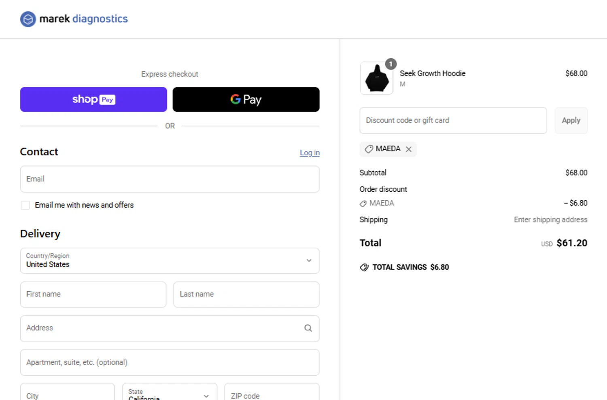The image size is (607, 400).
Task: Click the Subtotal label
Action: point(373,173)
